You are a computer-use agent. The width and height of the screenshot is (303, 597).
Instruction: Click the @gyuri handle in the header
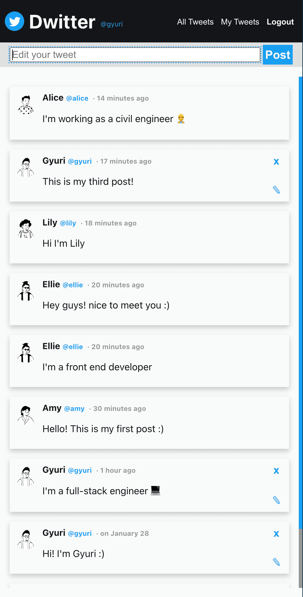click(x=112, y=24)
